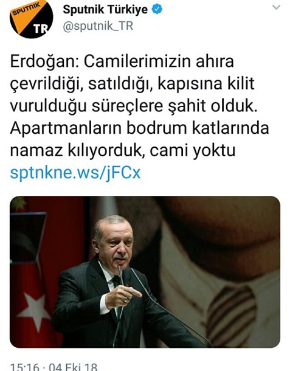
Task: Click the line 'çevrildiği, satıldığı, kapısına kilit'
Action: 132,84
